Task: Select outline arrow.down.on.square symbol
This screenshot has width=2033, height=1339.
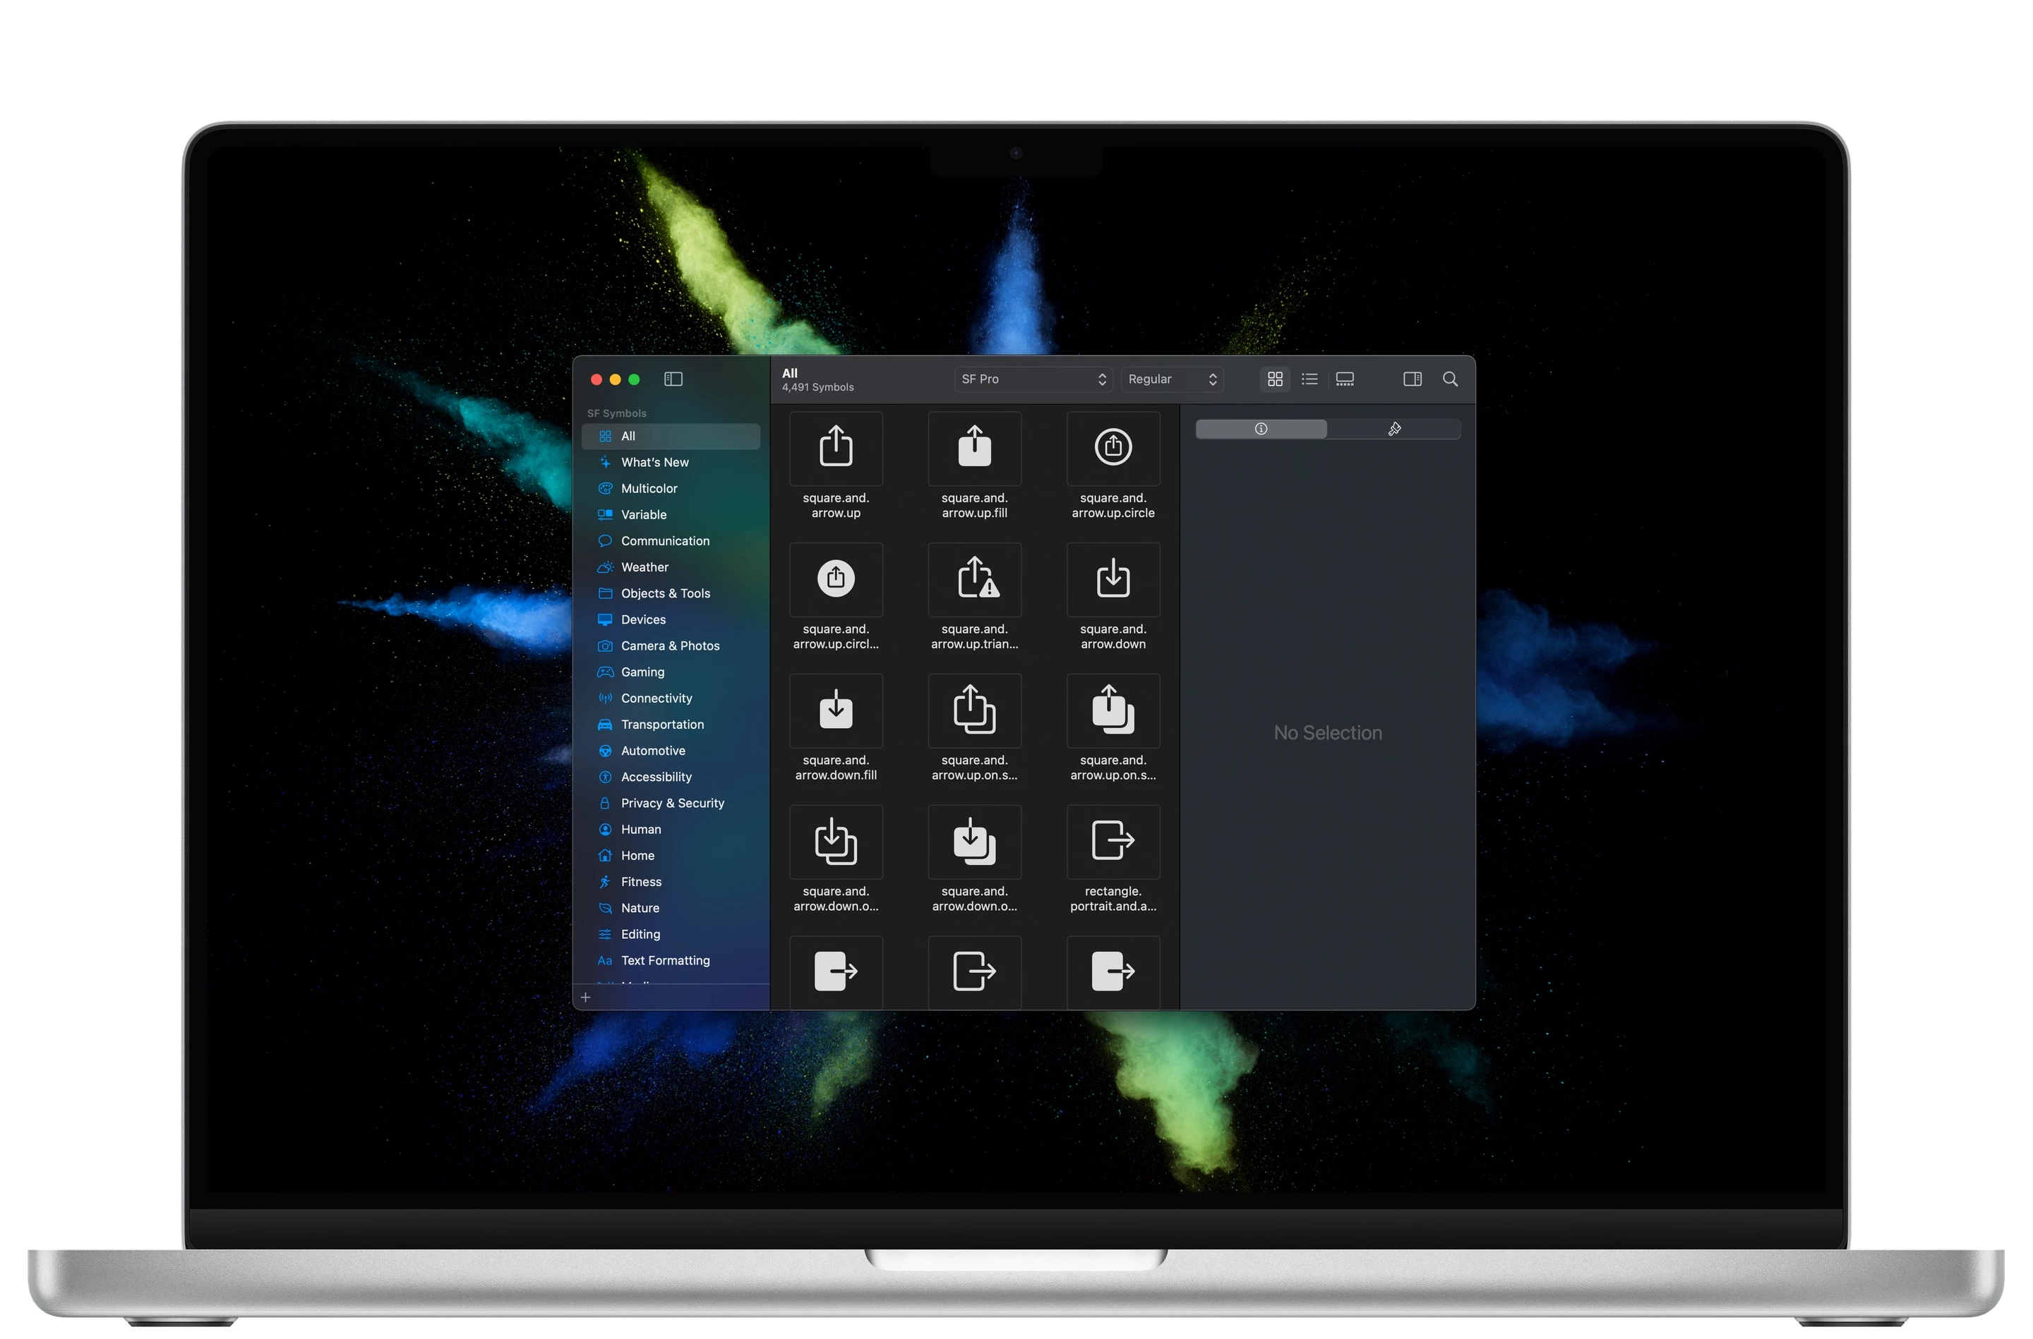Action: click(x=835, y=842)
